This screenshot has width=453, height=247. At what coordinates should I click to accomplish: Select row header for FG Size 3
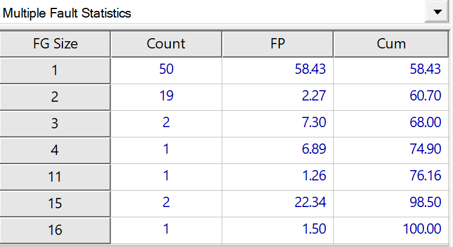coord(55,123)
